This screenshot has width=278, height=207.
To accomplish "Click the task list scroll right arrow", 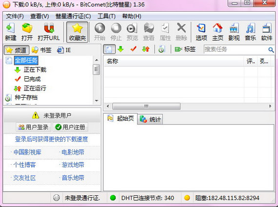I will click(270, 106).
